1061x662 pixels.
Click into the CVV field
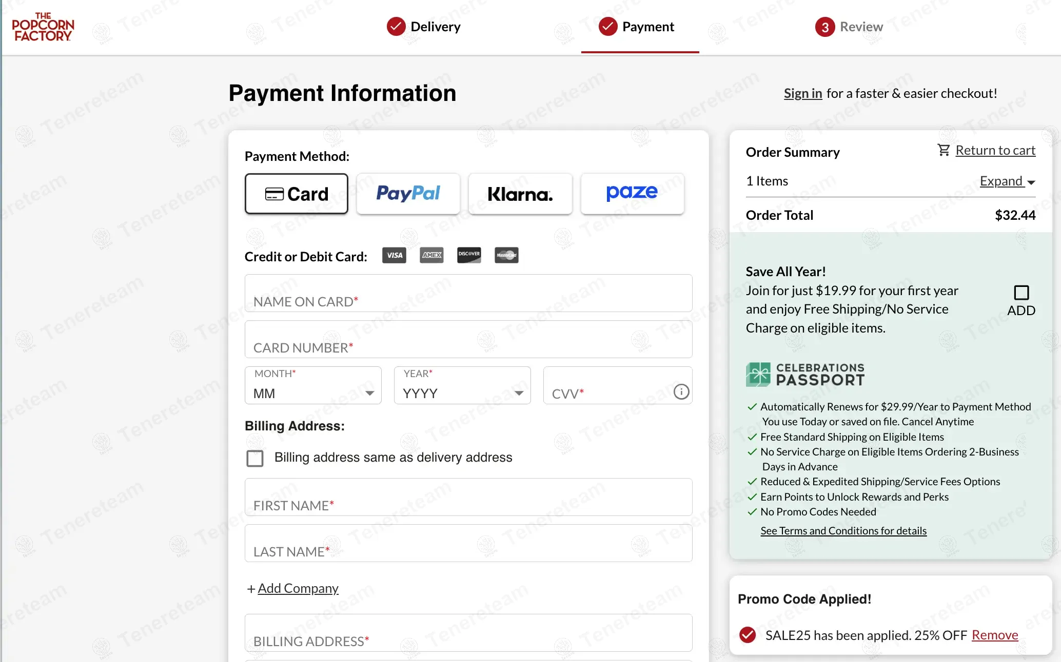pyautogui.click(x=618, y=385)
